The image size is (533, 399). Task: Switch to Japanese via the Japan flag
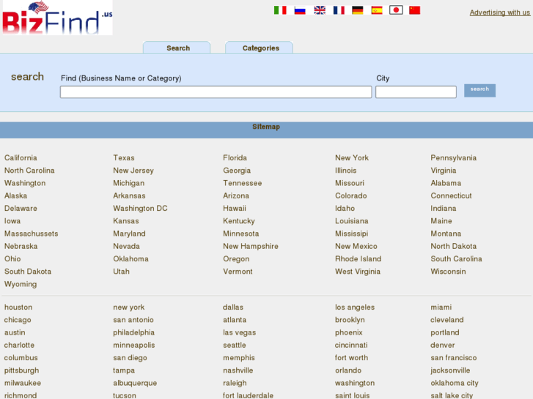(396, 10)
